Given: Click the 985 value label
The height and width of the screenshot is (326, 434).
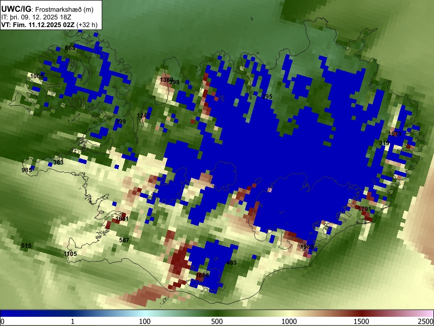Looking at the screenshot, I should (x=27, y=170).
